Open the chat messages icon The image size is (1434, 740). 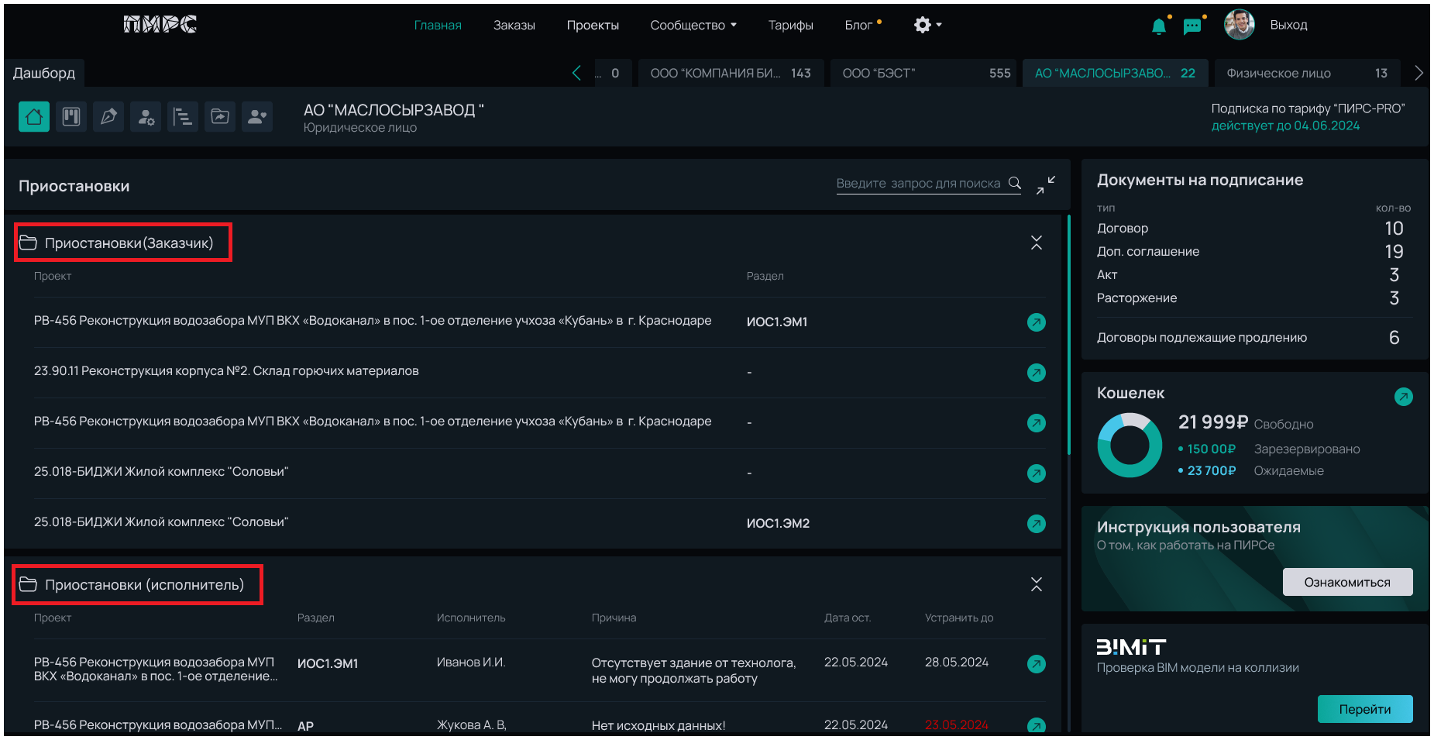[x=1192, y=26]
